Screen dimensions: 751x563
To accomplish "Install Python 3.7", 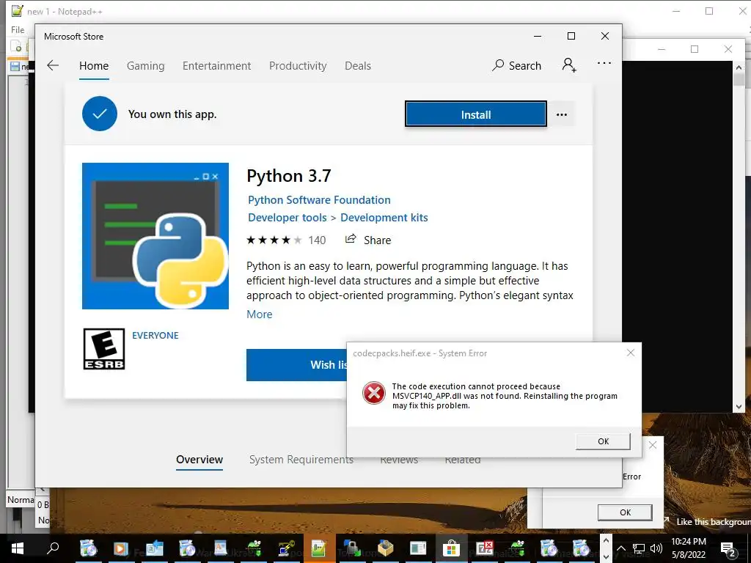I will [475, 114].
